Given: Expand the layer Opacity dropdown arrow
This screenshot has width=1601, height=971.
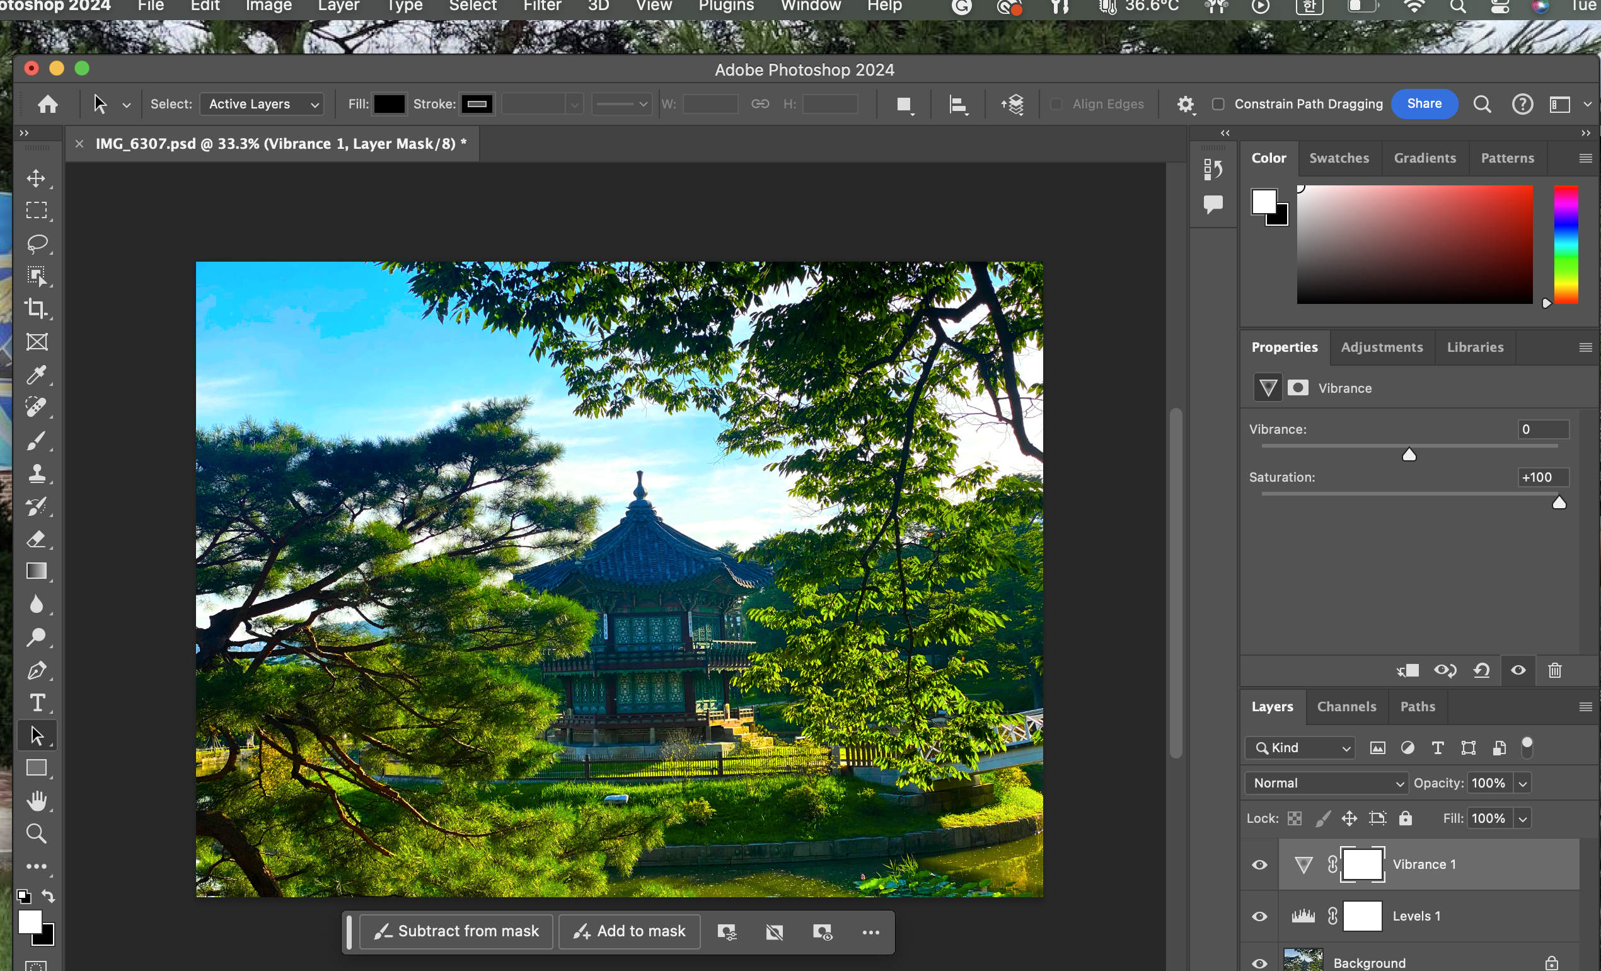Looking at the screenshot, I should (x=1522, y=783).
